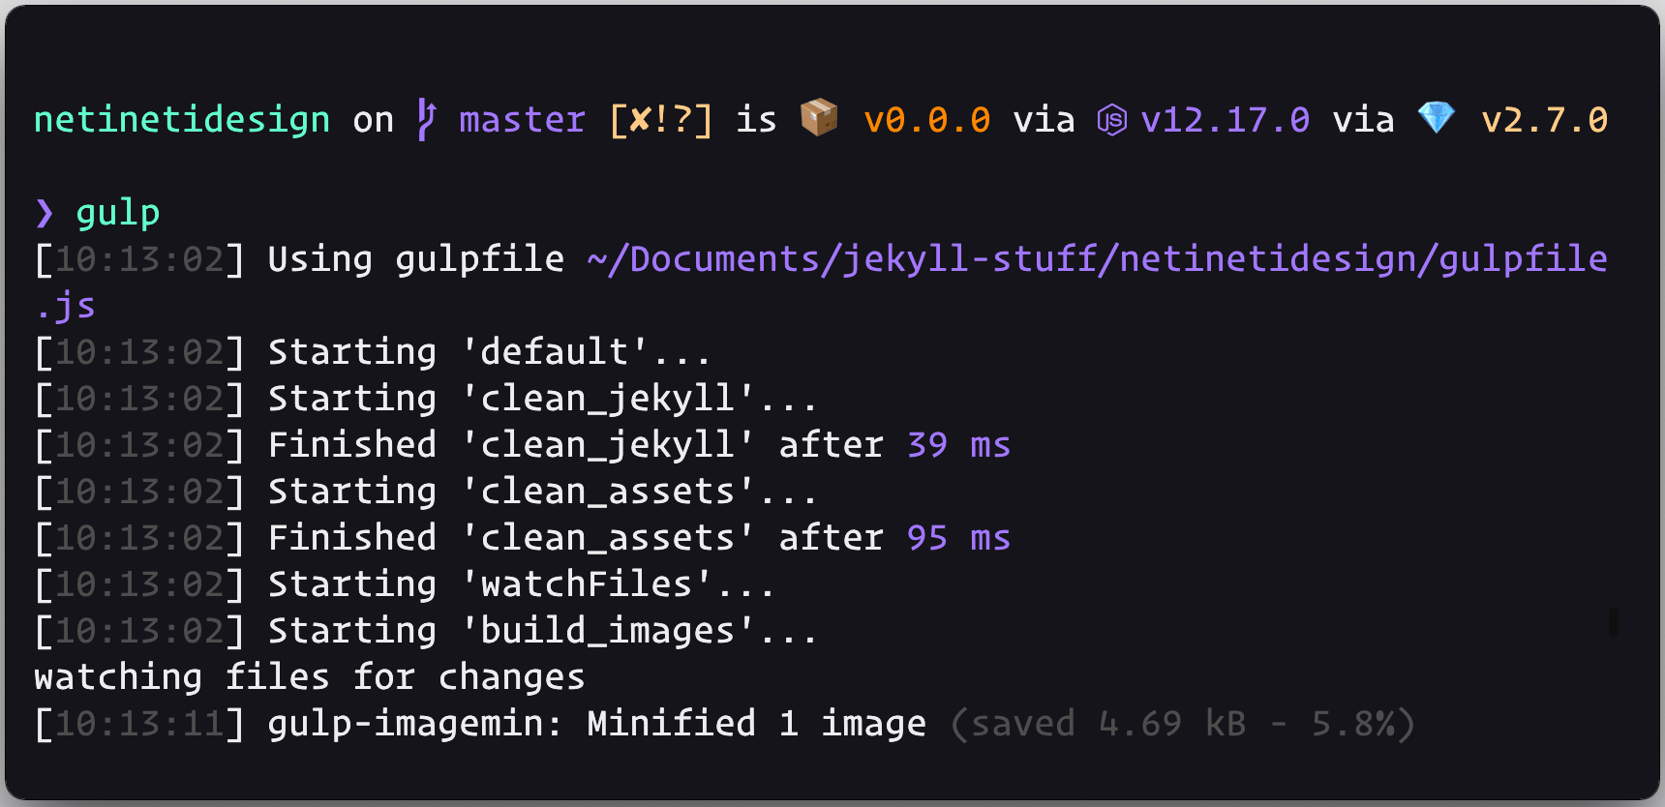Click the netinetidesign directory name in prompt
Image resolution: width=1665 pixels, height=807 pixels.
pos(182,119)
